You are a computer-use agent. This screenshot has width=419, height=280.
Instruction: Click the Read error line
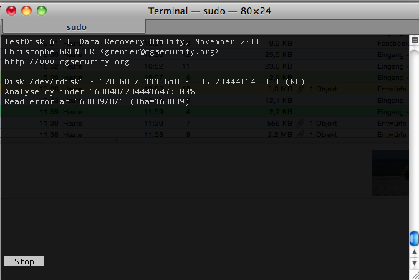point(97,101)
